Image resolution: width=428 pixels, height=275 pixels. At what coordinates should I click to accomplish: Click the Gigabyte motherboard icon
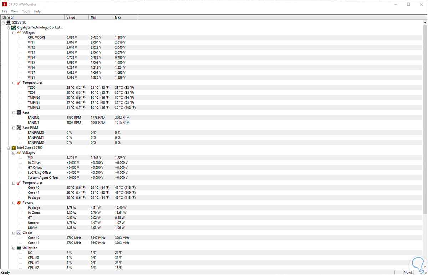(14, 27)
